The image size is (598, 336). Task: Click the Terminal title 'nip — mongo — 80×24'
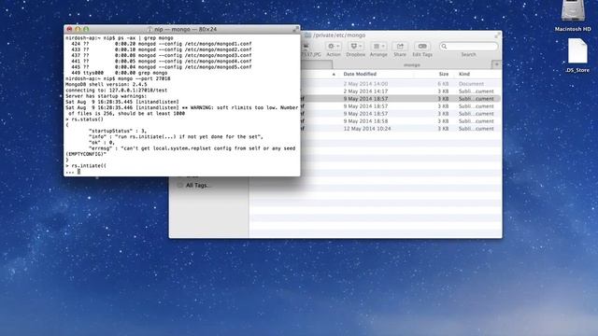click(x=185, y=29)
